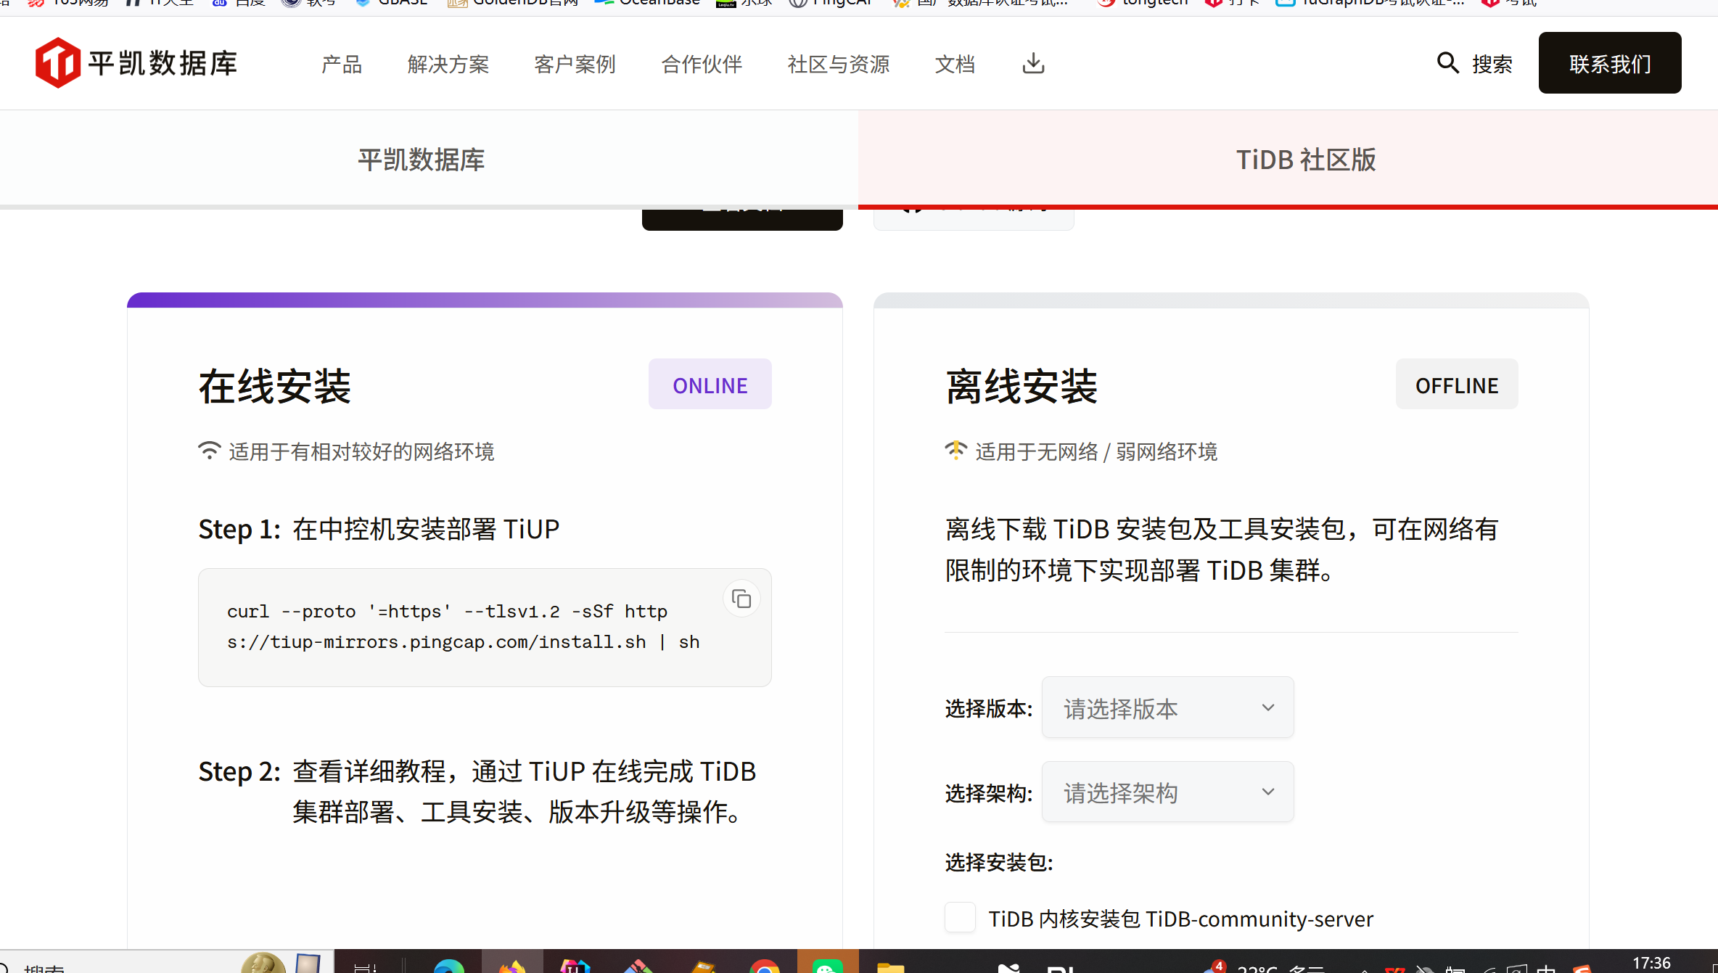Switch to 平凯数据库 tab
The image size is (1718, 973).
[x=422, y=159]
